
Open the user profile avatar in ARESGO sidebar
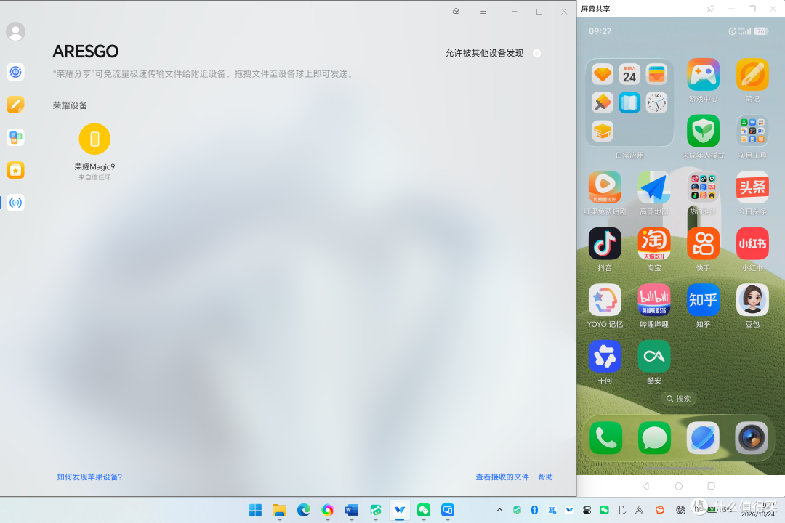click(x=15, y=31)
